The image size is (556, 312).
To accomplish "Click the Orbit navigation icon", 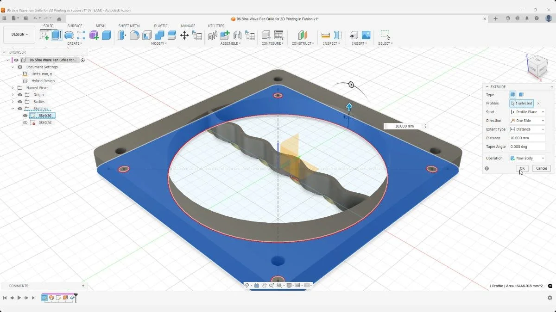I will (x=247, y=285).
